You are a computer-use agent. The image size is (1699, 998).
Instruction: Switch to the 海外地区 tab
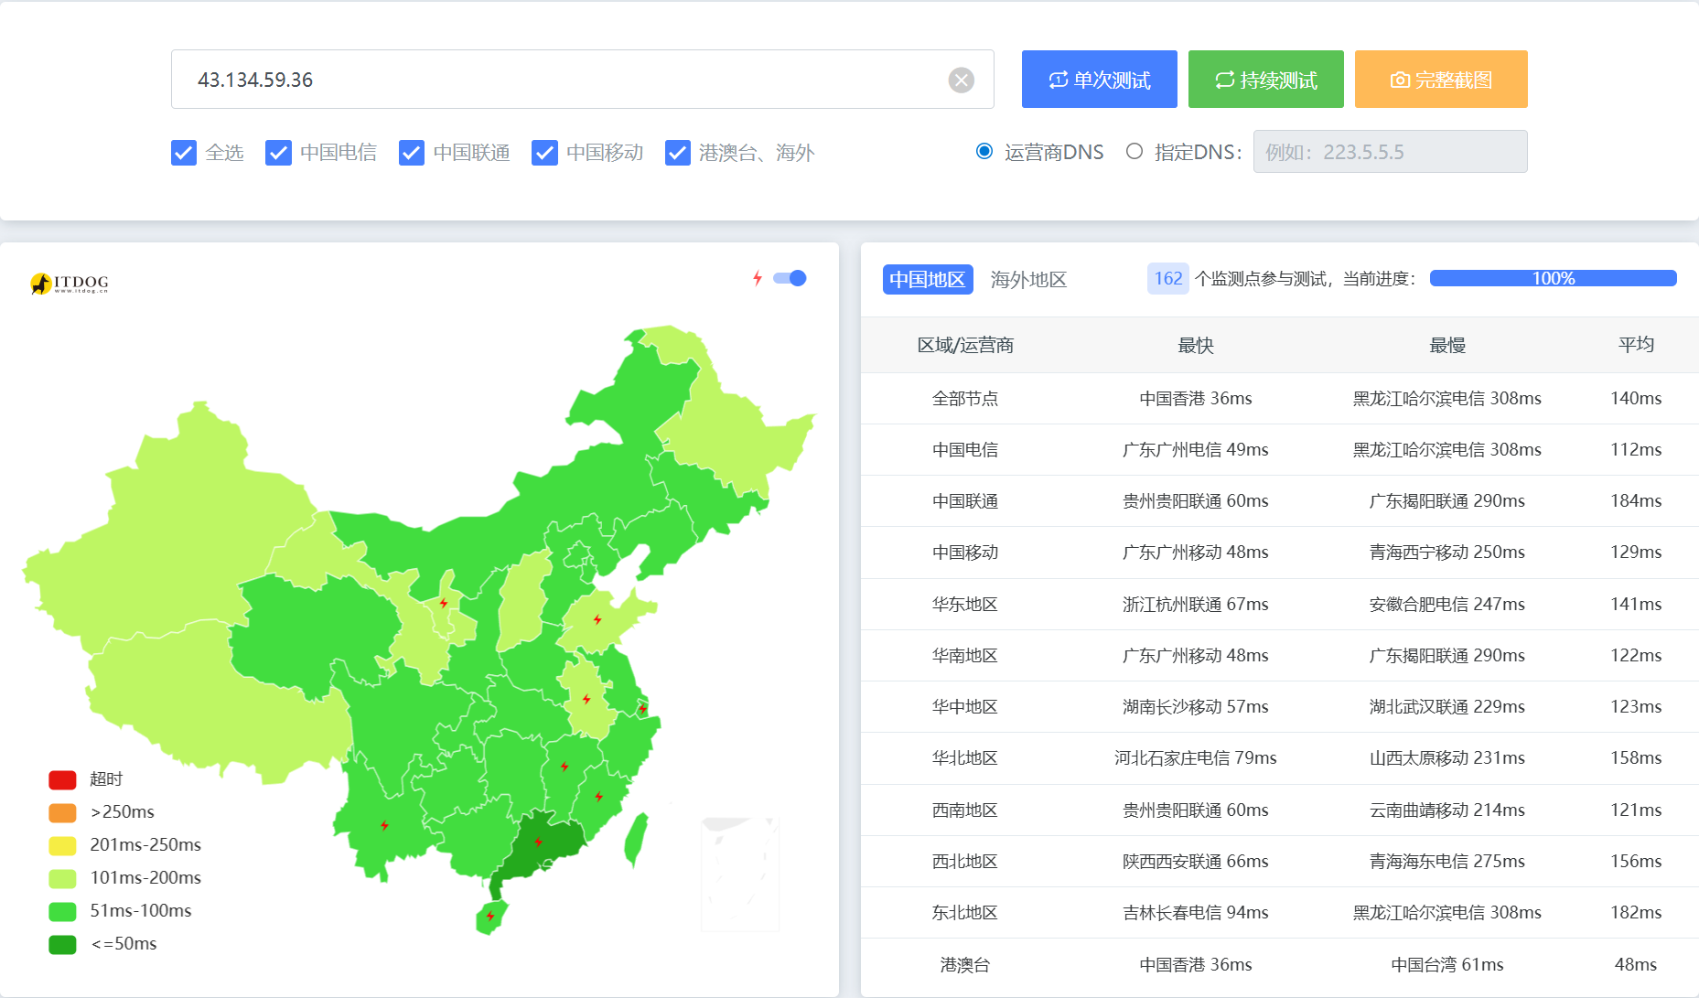[1028, 279]
